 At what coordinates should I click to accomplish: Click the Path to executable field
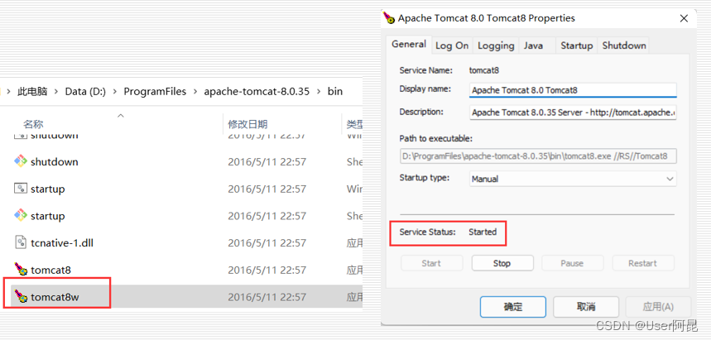pyautogui.click(x=538, y=156)
